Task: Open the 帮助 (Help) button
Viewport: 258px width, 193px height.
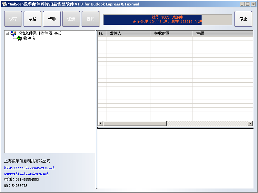Action: pyautogui.click(x=52, y=19)
